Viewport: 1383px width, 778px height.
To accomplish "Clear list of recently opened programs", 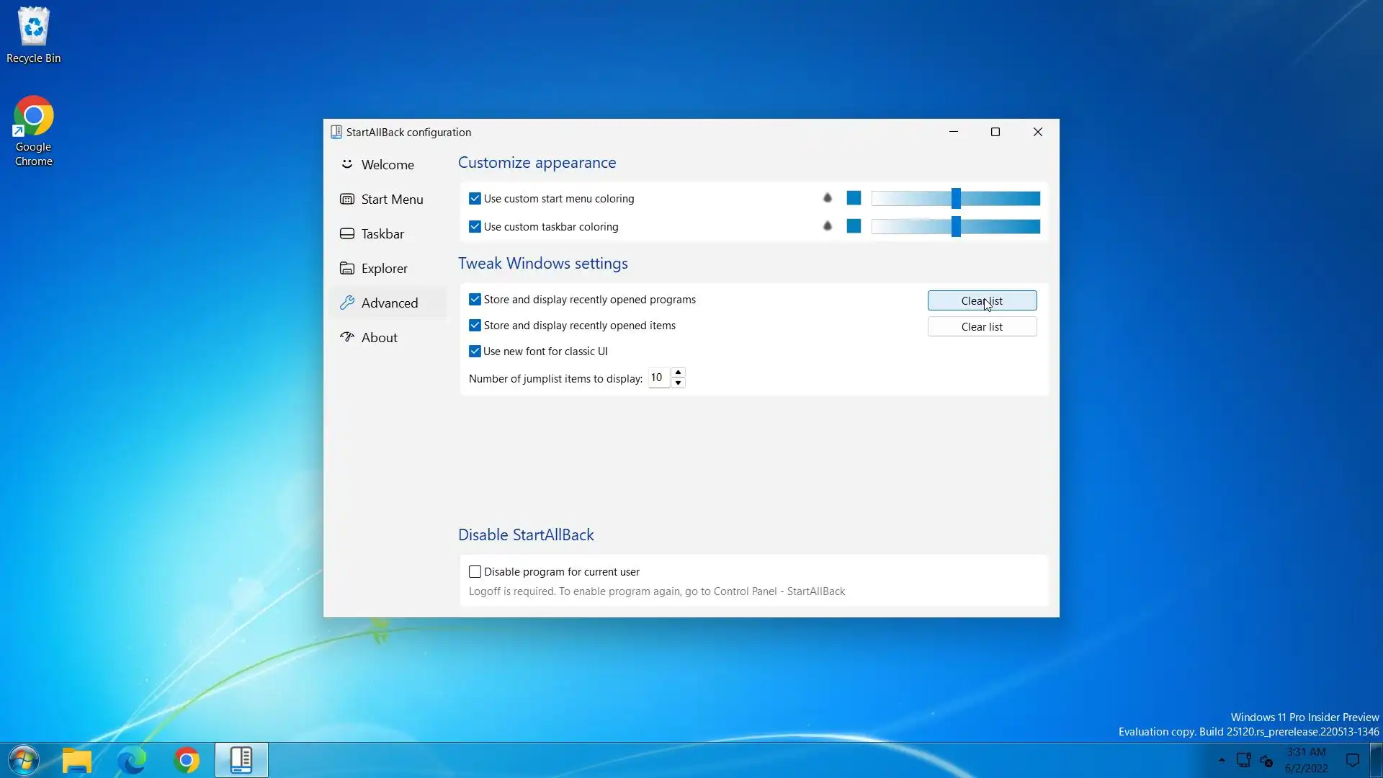I will tap(982, 300).
